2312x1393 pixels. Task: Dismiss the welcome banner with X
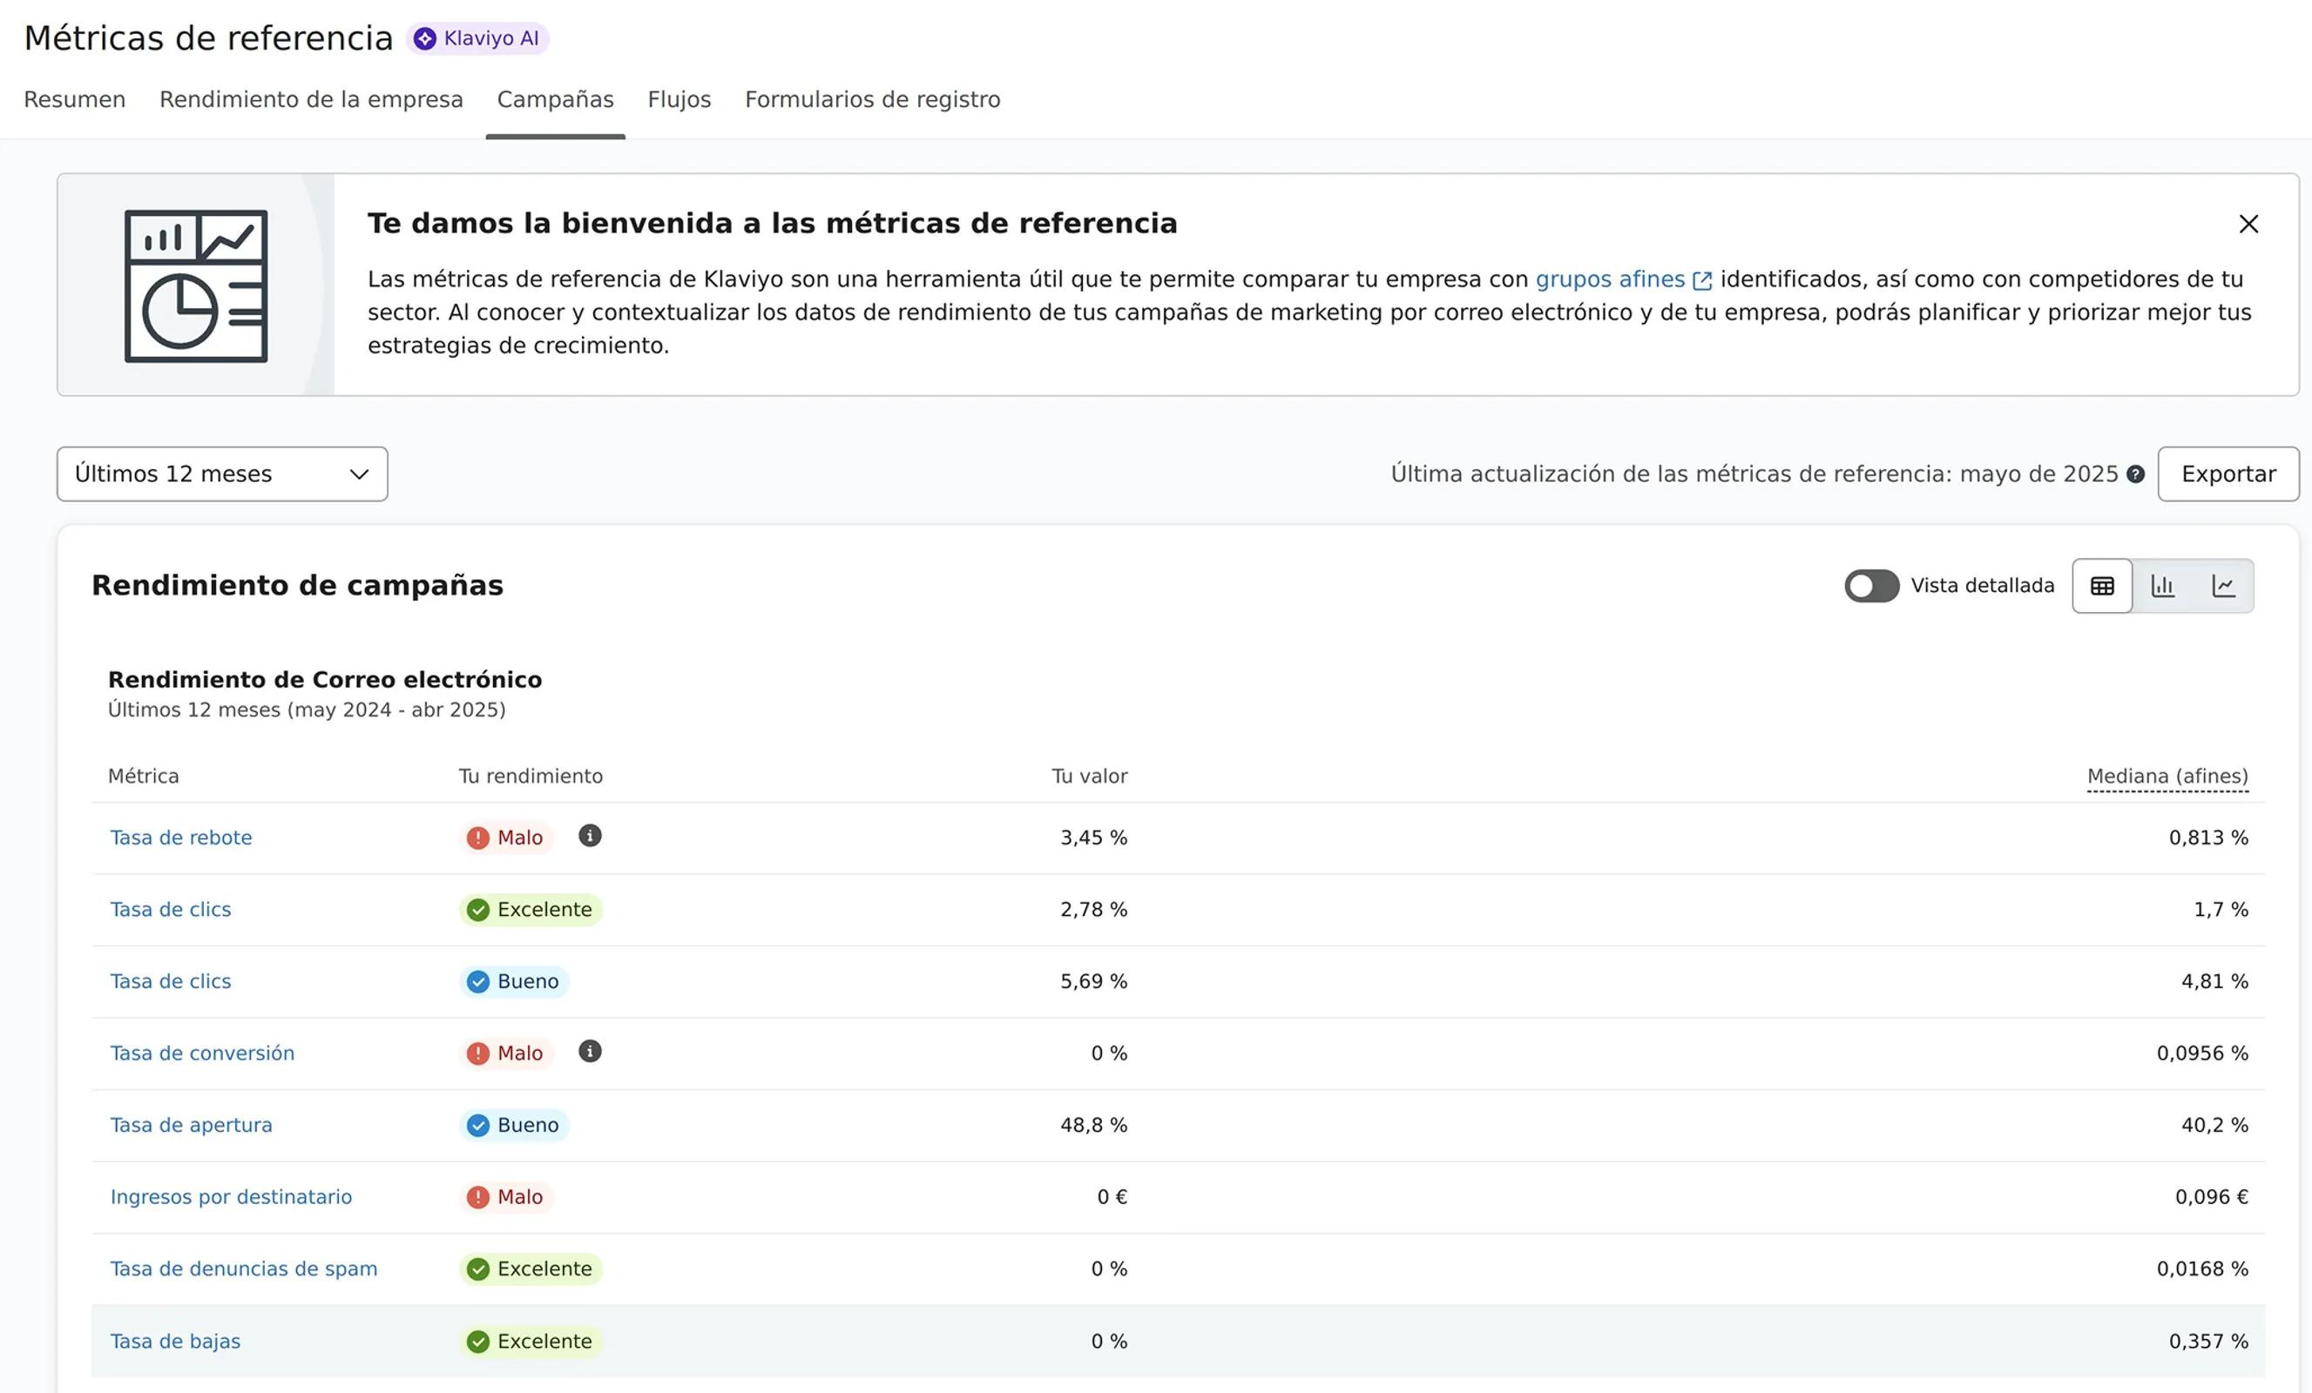(2248, 225)
